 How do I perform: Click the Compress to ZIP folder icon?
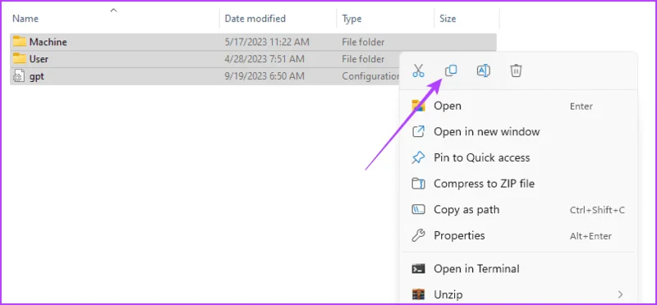tap(418, 184)
